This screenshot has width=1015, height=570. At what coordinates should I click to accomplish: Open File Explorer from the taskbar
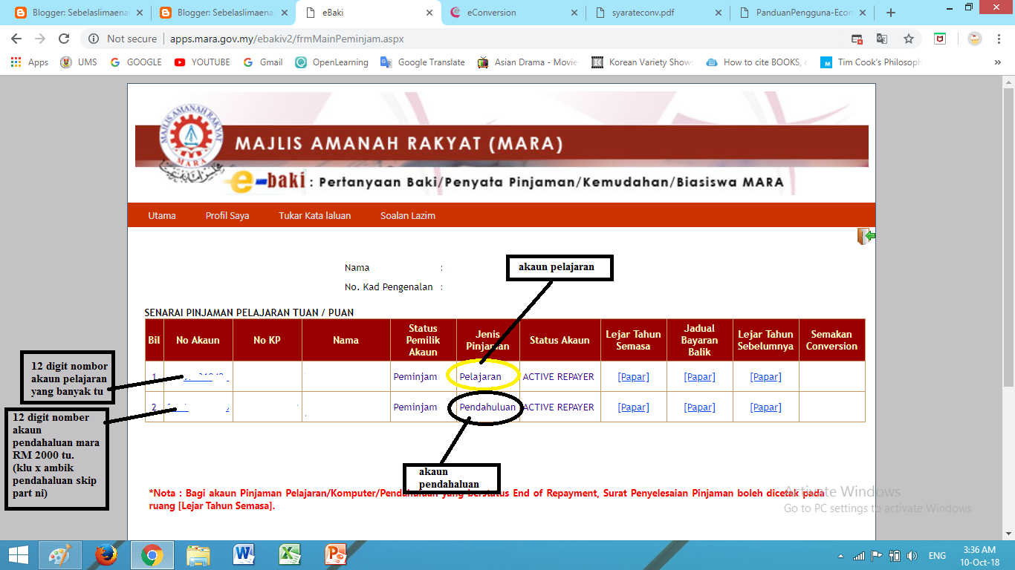pyautogui.click(x=198, y=555)
